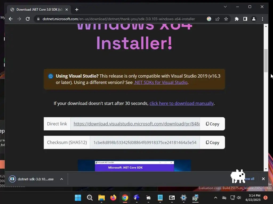273x204 pixels.
Task: Click the info icon in Visual Studio notice
Action: pyautogui.click(x=50, y=76)
